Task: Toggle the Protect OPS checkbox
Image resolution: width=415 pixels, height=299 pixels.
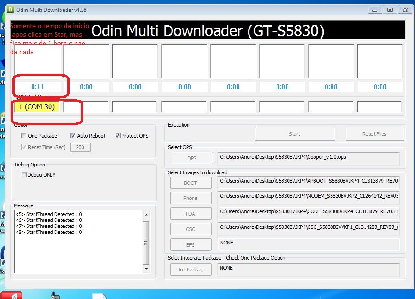Action: coord(117,136)
